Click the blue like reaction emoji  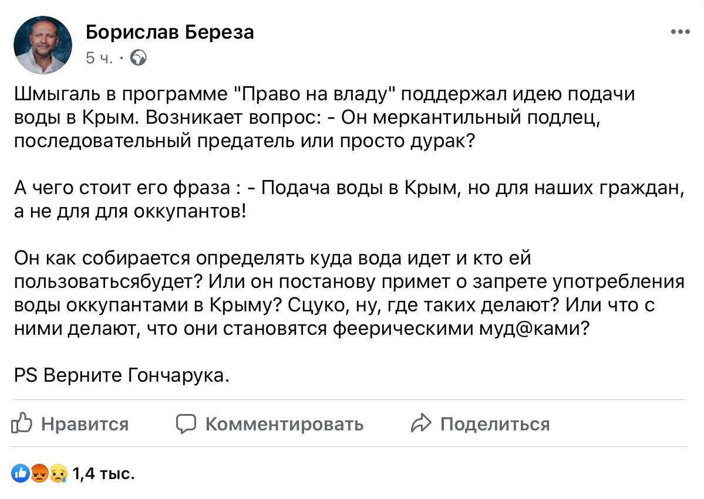[x=20, y=473]
